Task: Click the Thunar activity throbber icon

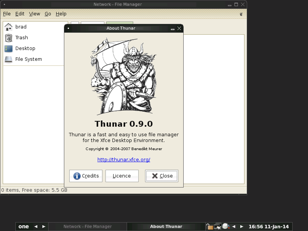Action: click(x=241, y=14)
